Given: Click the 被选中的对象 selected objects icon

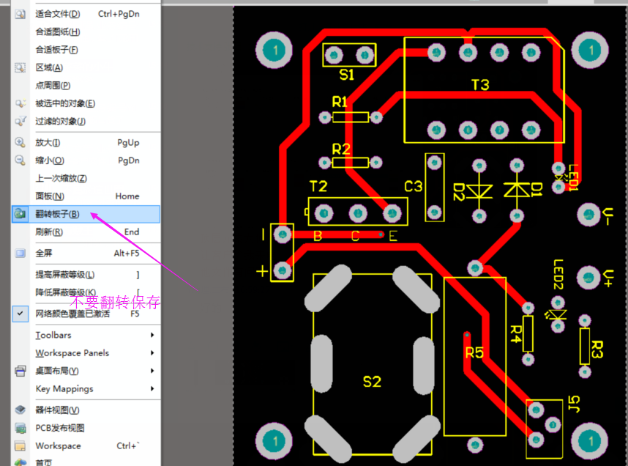Looking at the screenshot, I should tap(20, 103).
